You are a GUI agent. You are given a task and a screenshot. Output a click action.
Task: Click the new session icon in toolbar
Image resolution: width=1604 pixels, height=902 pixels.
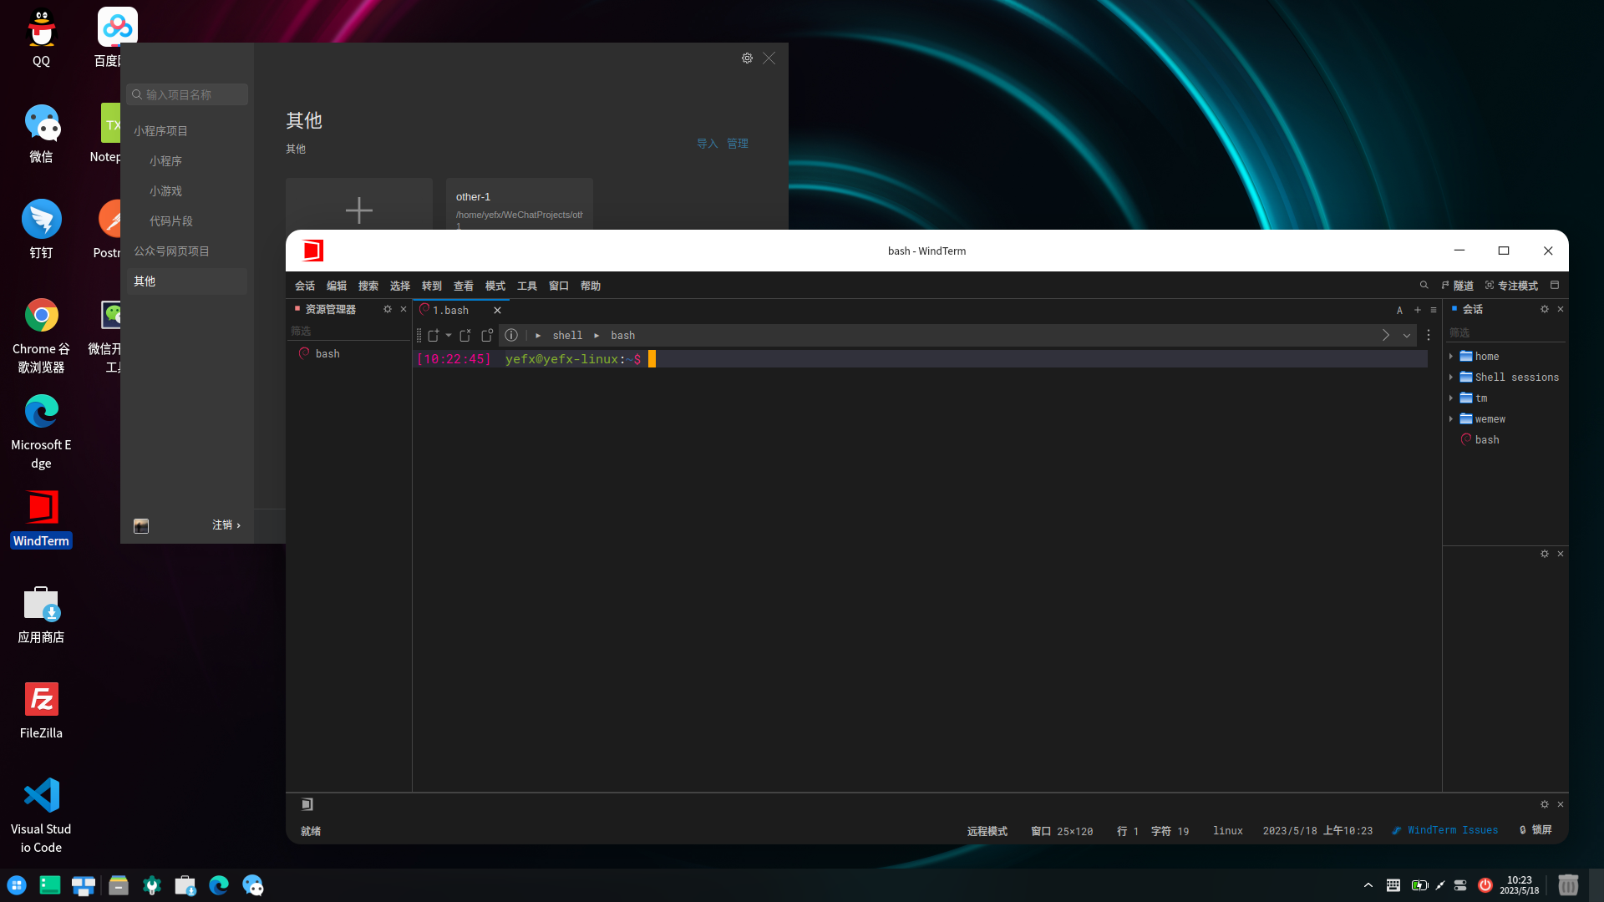tap(433, 335)
